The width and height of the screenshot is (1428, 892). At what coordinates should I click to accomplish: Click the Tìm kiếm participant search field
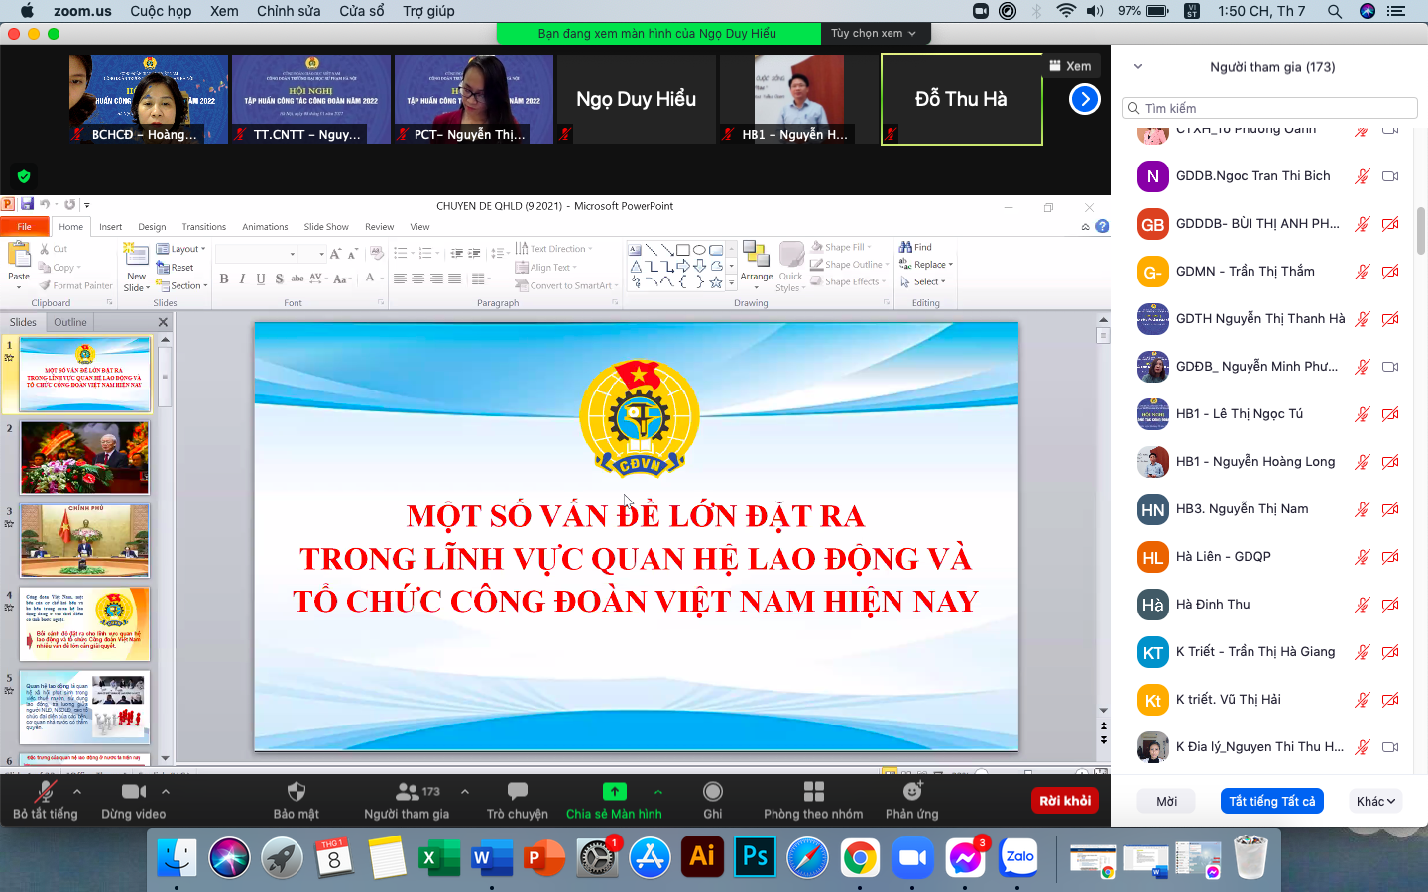click(1270, 108)
